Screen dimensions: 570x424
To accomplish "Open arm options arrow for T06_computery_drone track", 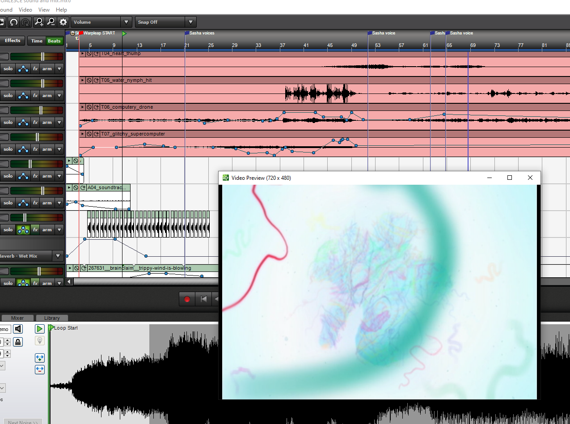I will [59, 123].
